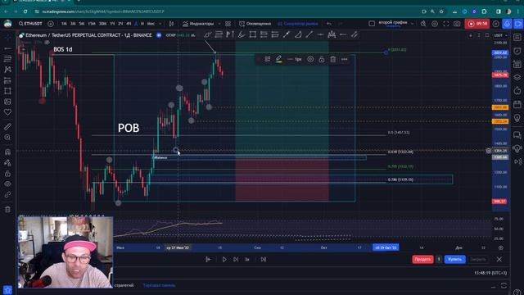This screenshot has width=524, height=295.
Task: Open the watchlist panel icon
Action: (517, 37)
